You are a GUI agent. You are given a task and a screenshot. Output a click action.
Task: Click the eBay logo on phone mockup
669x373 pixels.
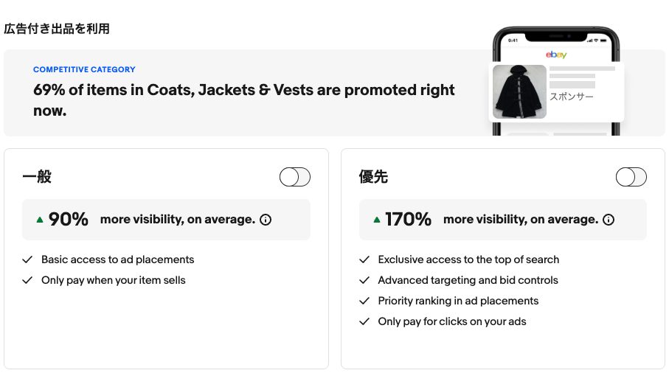pos(556,55)
